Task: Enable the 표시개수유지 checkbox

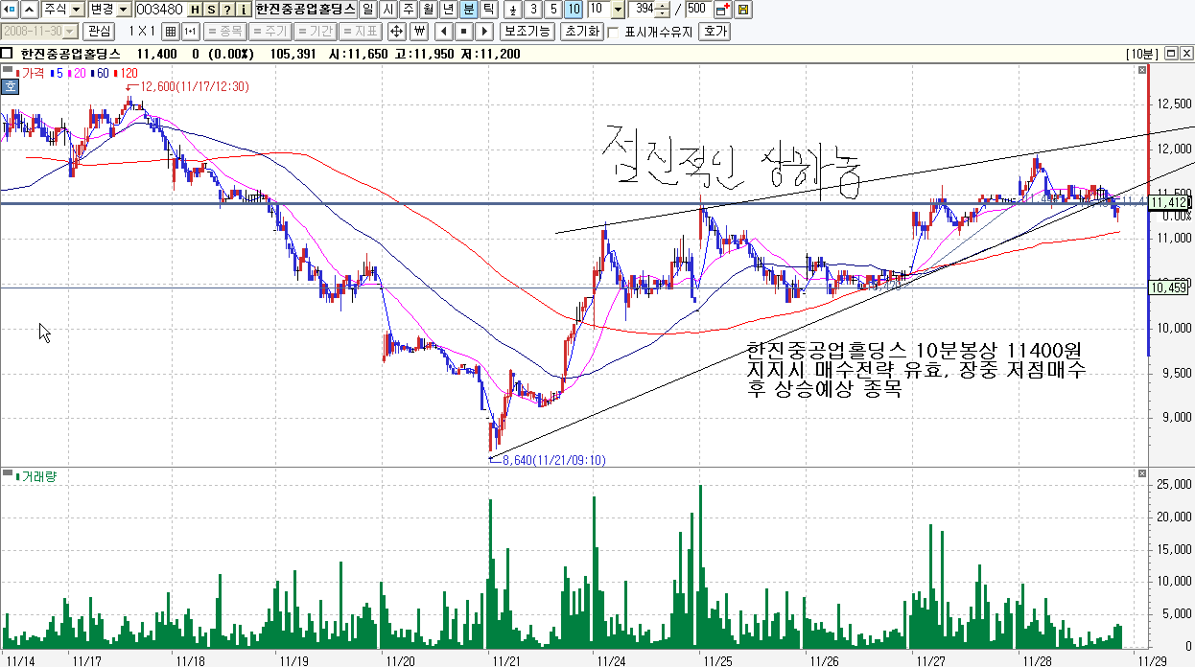Action: 614,32
